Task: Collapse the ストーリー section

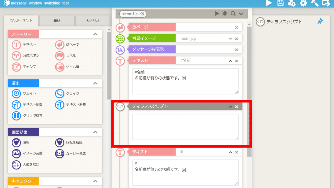Action: pyautogui.click(x=95, y=34)
